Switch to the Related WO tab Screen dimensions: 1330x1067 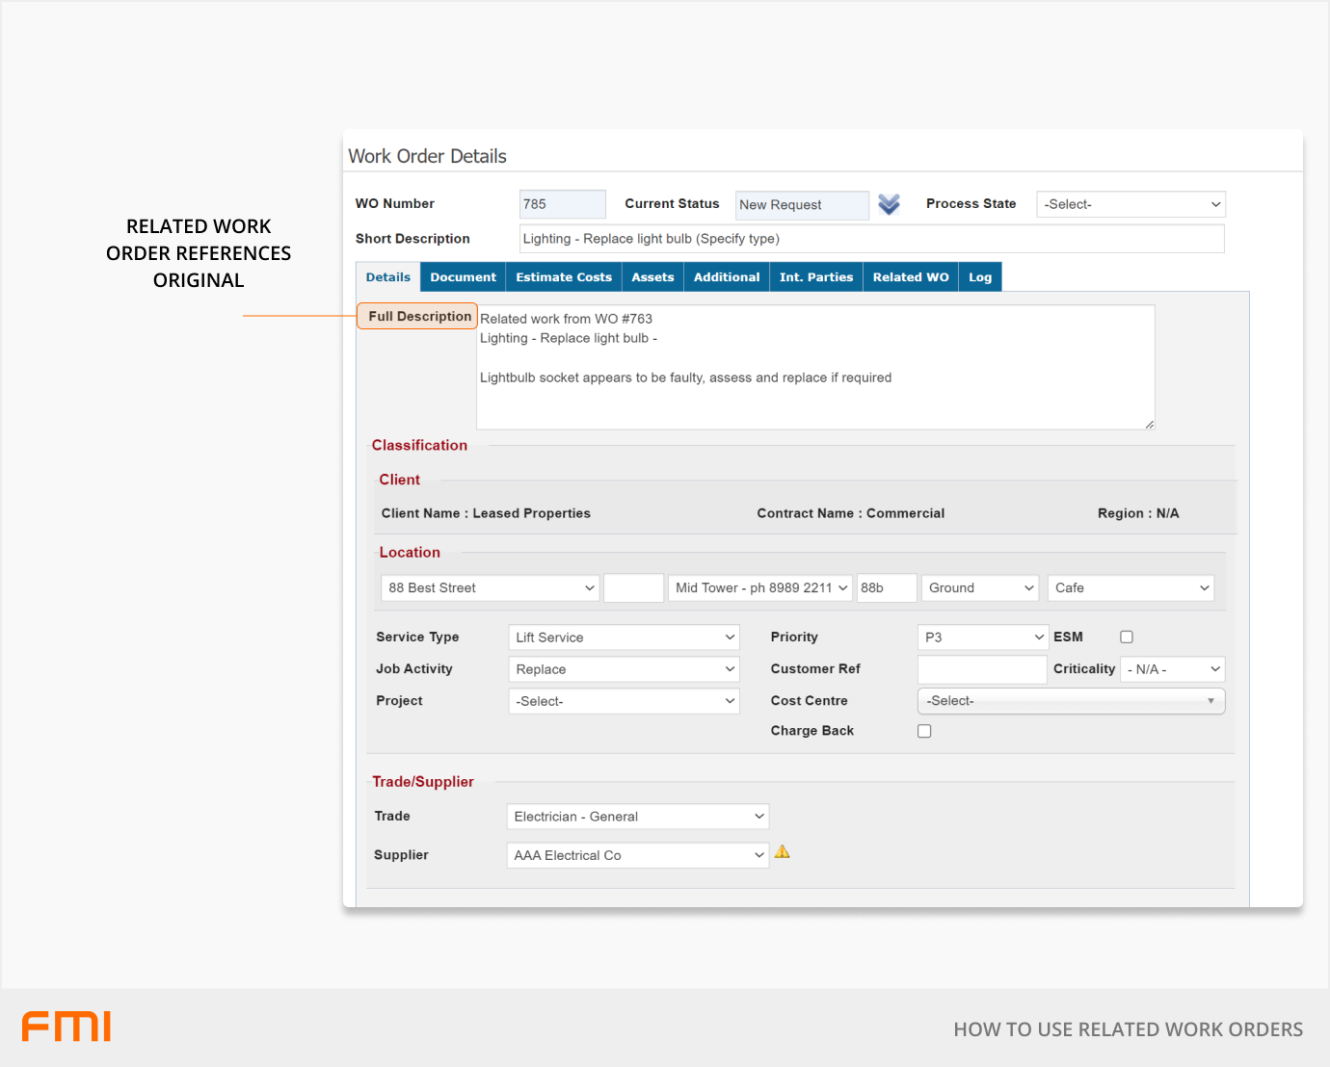point(910,277)
